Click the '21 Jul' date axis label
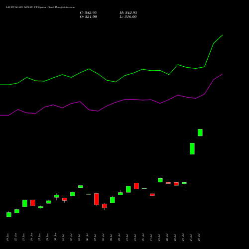249x249 pixels. (x=159, y=238)
